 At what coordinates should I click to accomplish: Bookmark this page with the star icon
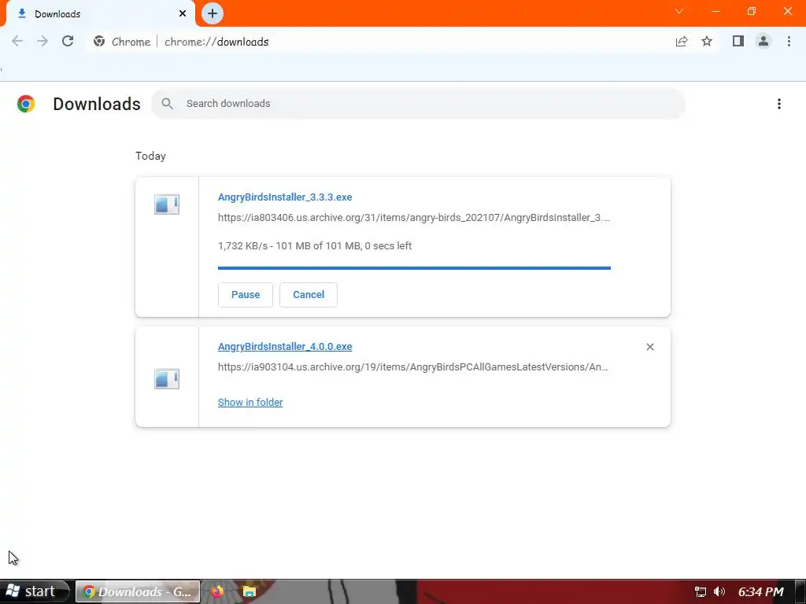(707, 42)
